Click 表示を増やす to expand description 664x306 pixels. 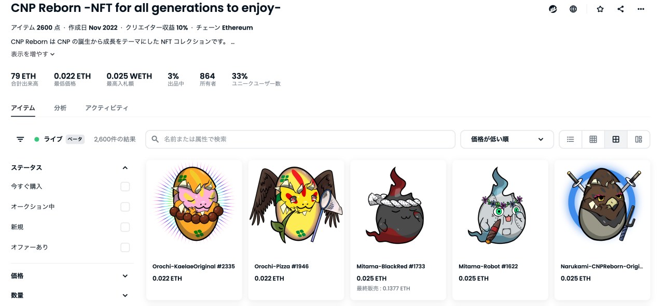pos(33,54)
